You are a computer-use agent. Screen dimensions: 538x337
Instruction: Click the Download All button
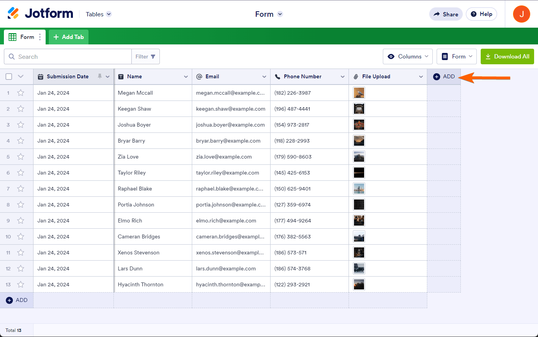click(x=507, y=56)
